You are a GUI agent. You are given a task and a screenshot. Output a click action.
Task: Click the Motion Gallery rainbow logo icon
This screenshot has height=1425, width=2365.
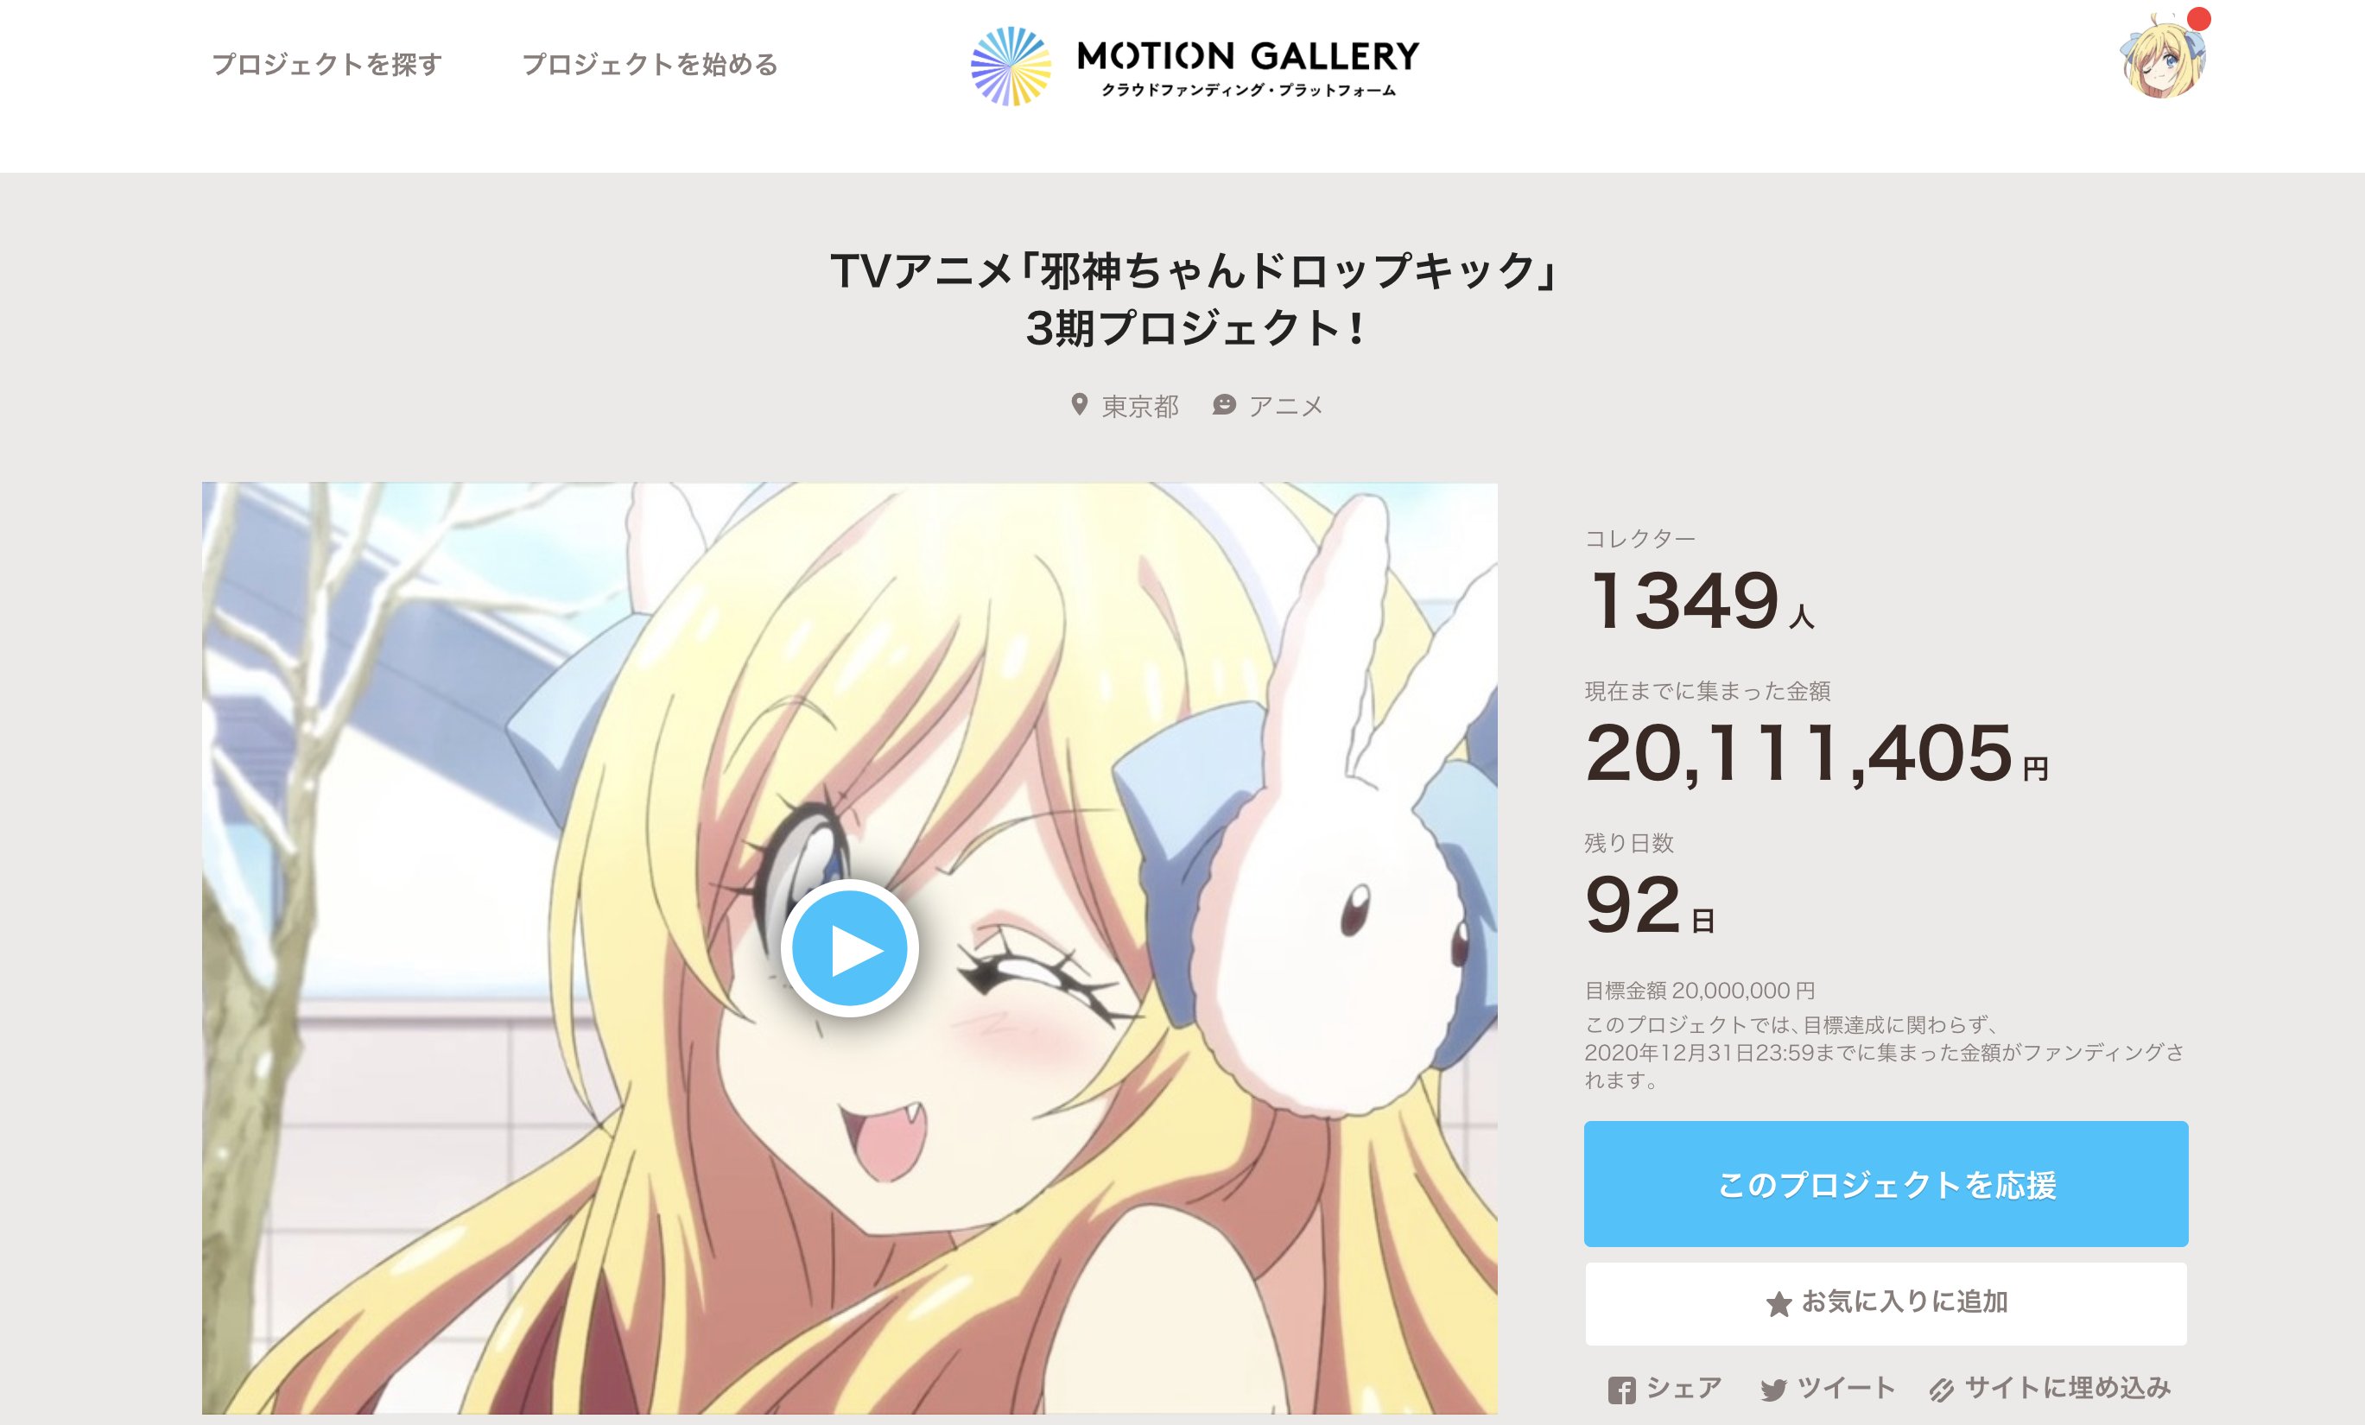click(1011, 66)
